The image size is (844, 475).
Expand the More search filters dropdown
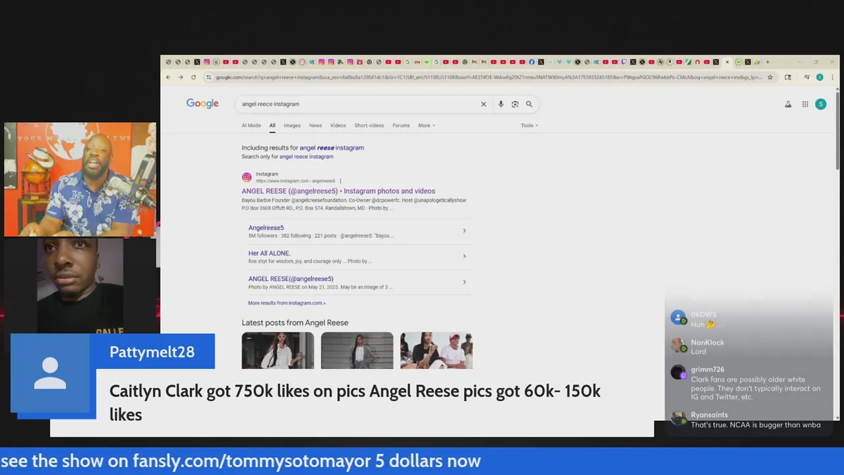pos(427,125)
